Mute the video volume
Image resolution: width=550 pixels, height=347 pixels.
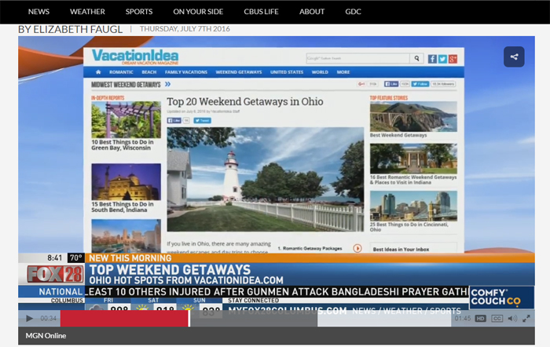pyautogui.click(x=512, y=318)
